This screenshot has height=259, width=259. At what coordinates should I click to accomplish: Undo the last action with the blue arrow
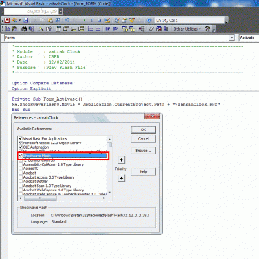pyautogui.click(x=67, y=20)
